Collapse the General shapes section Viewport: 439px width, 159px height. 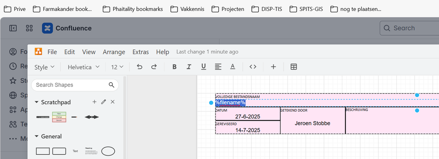click(36, 136)
